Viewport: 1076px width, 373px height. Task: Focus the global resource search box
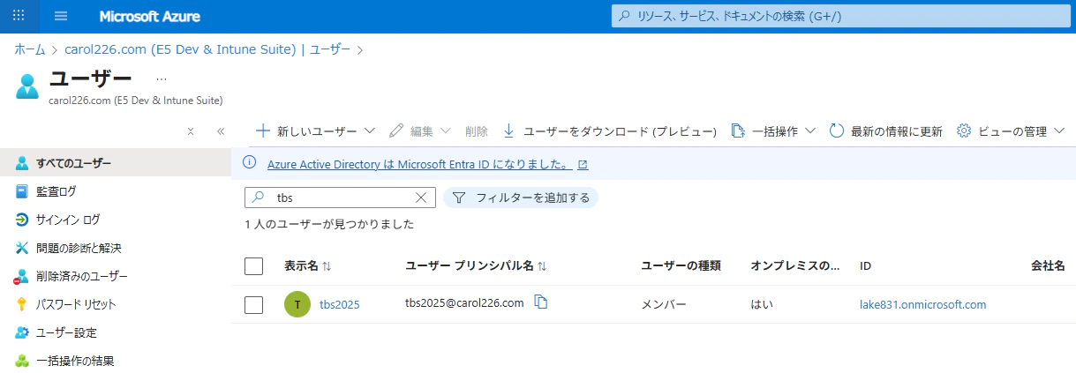pos(842,16)
